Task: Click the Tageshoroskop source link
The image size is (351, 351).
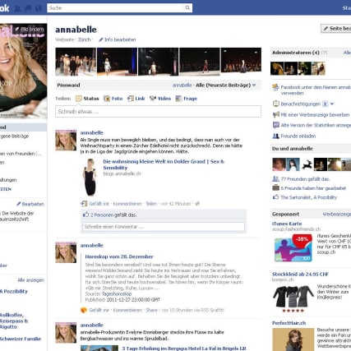Action: [x=117, y=293]
